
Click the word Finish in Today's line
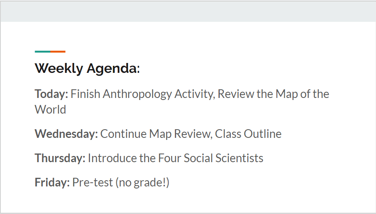(x=86, y=94)
